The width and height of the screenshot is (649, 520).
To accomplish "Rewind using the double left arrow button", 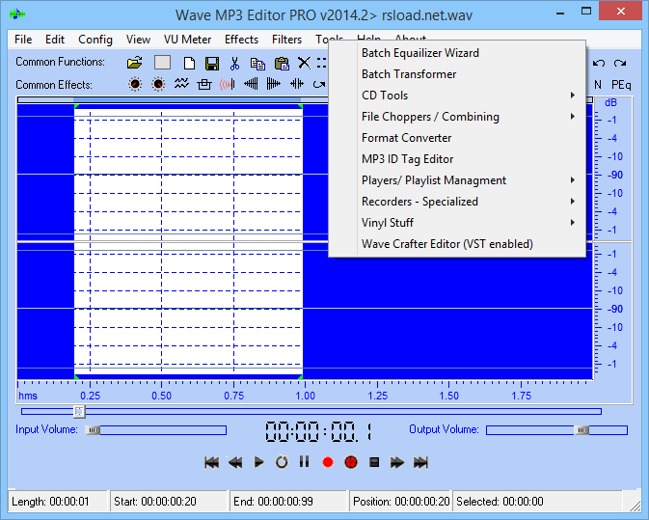I will tap(235, 462).
